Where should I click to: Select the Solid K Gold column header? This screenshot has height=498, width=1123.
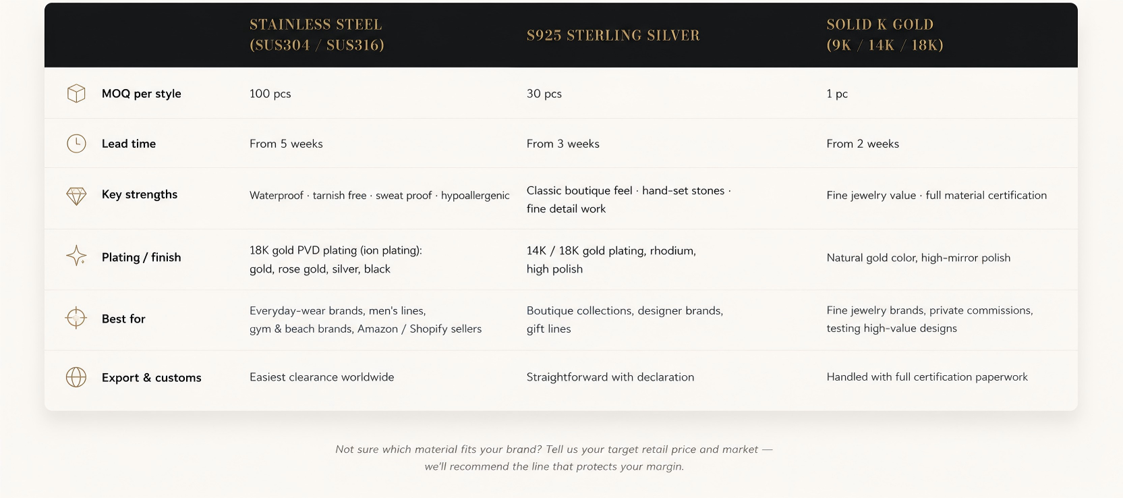click(884, 34)
